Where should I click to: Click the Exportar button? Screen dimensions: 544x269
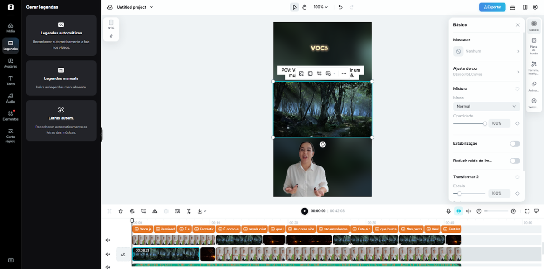point(492,7)
